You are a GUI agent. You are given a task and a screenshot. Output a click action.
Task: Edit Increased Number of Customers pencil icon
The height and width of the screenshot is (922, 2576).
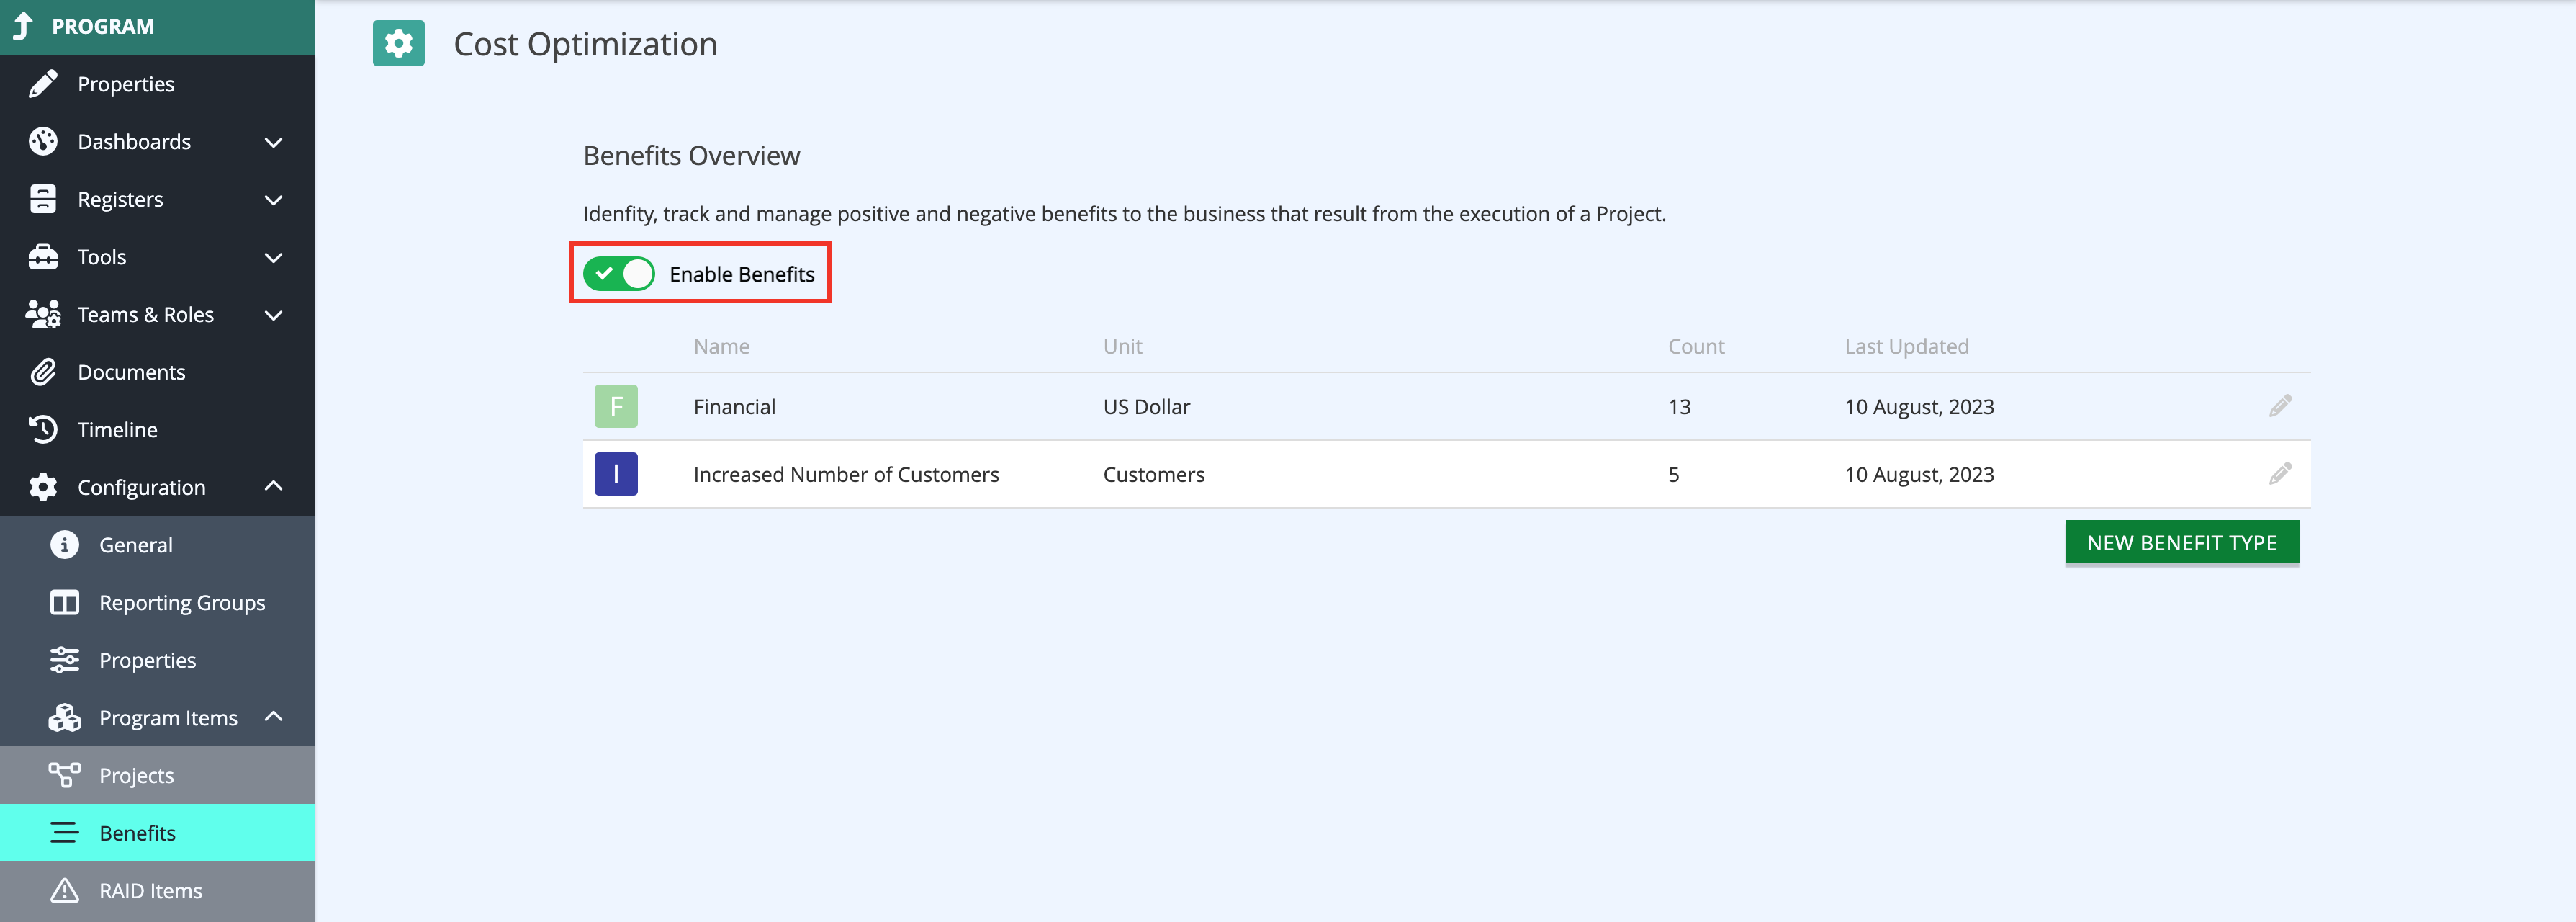click(2280, 474)
